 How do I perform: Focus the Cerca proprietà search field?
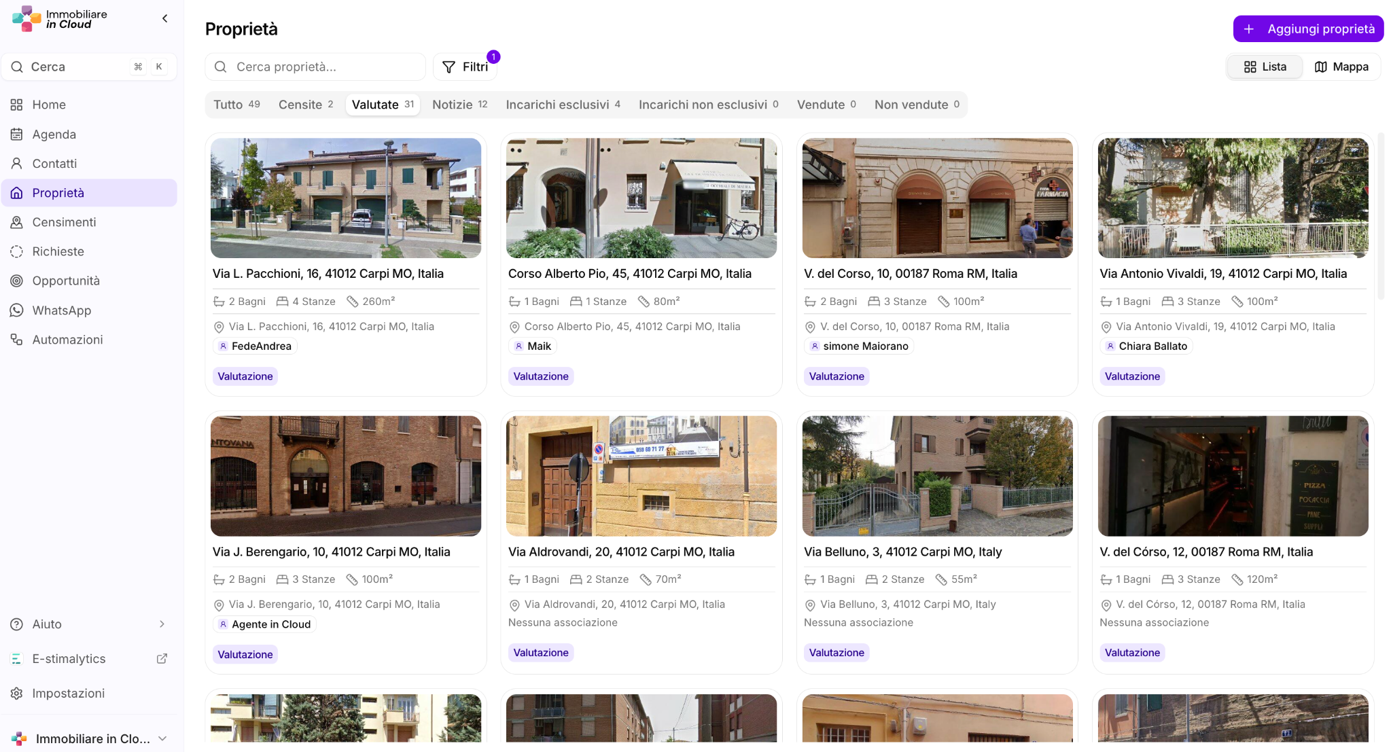315,67
